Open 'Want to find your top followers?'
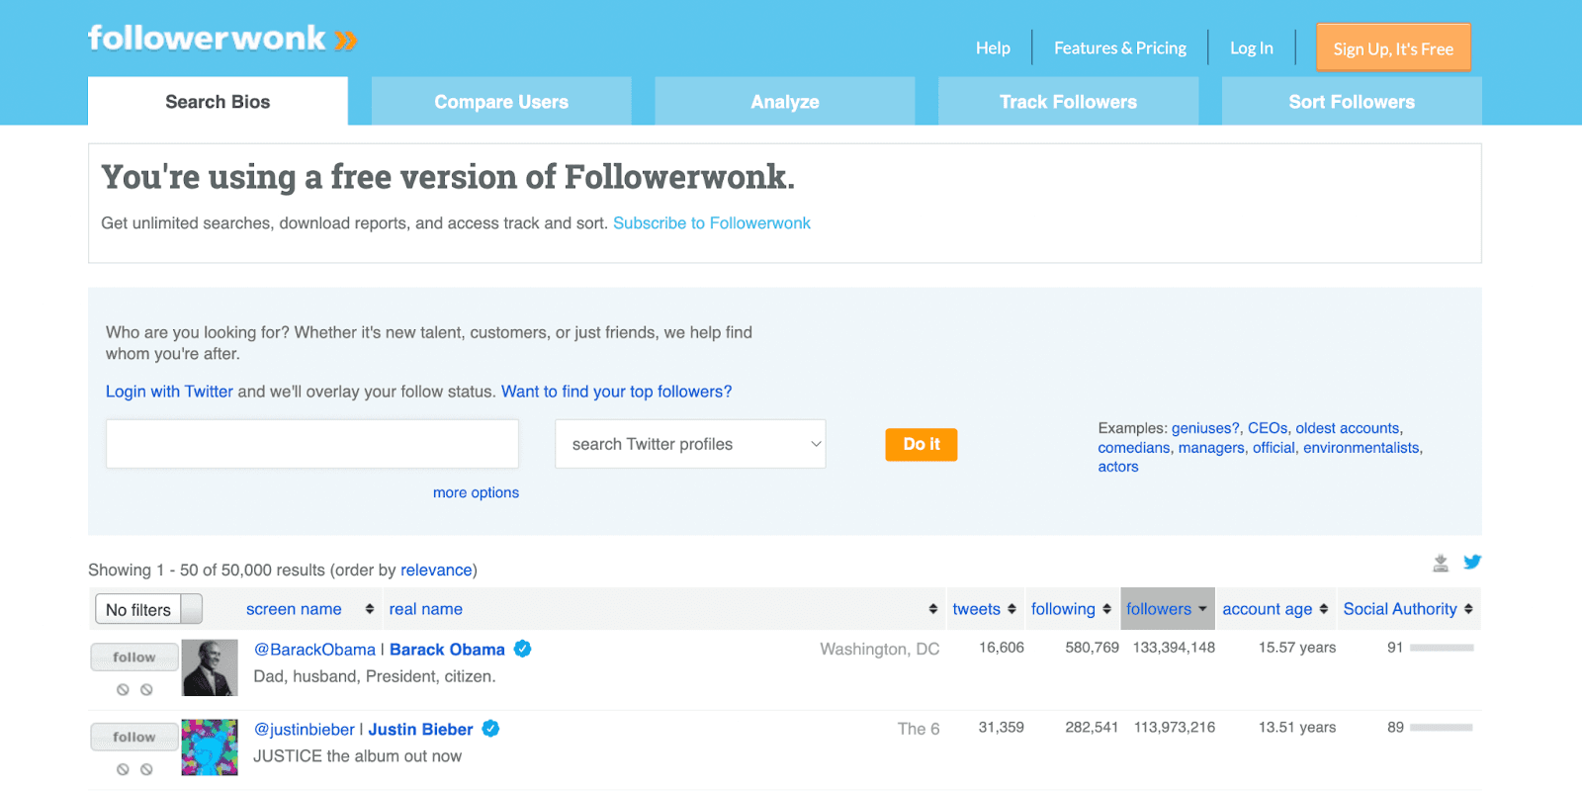Image resolution: width=1582 pixels, height=792 pixels. coord(617,392)
